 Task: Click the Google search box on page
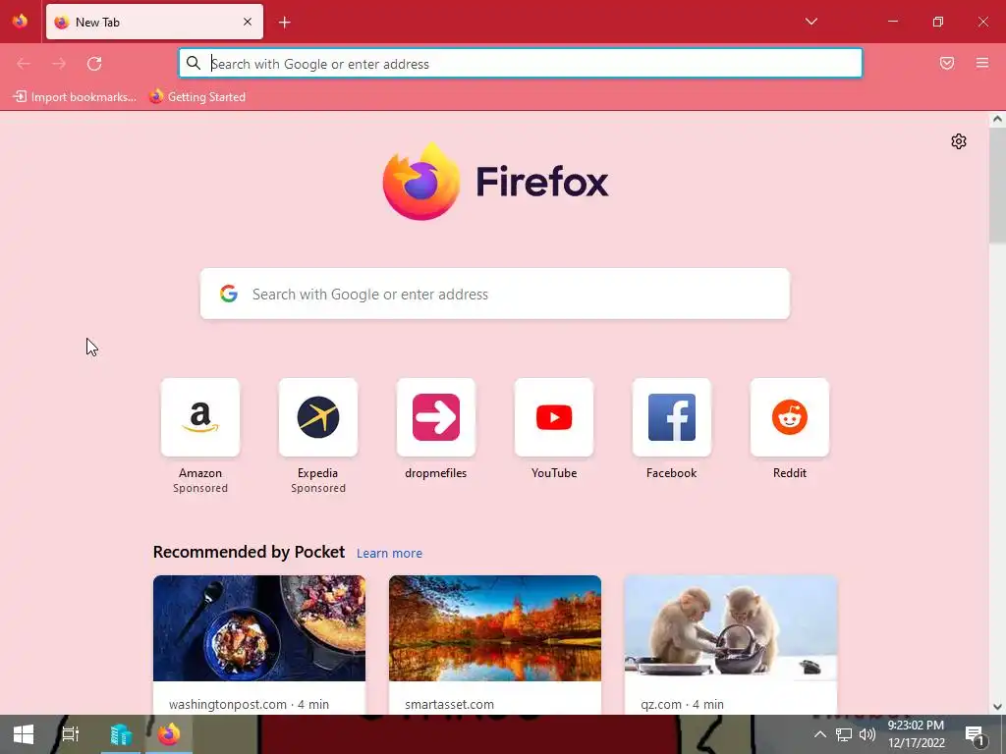[495, 294]
